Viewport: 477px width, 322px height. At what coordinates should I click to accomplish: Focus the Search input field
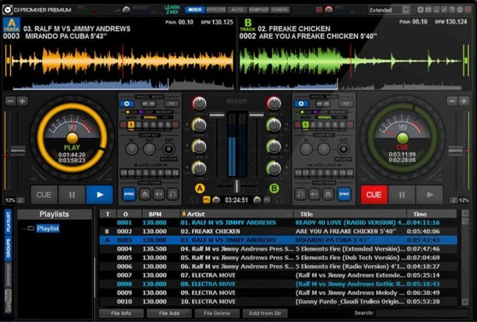(422, 313)
